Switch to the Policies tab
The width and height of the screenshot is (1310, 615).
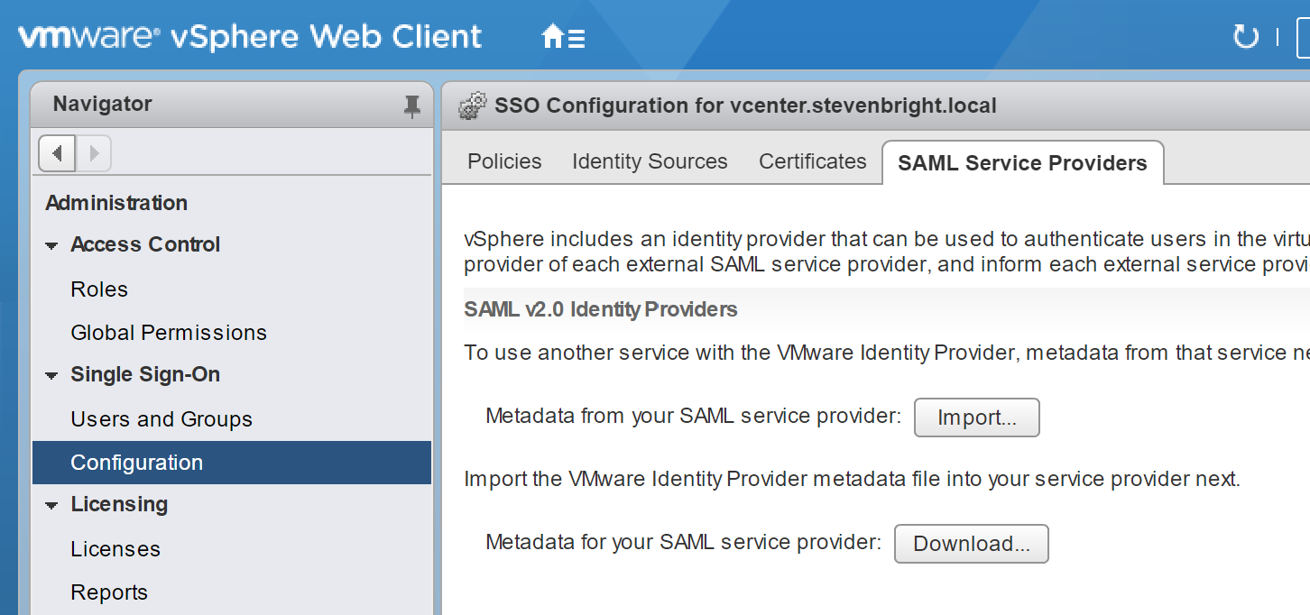504,161
